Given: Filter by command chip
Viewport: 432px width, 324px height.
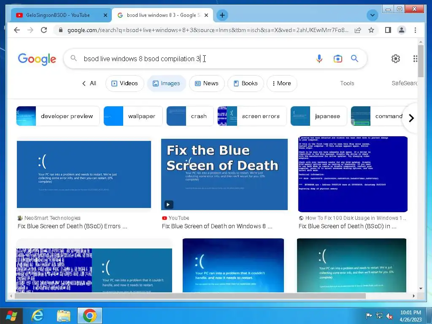Looking at the screenshot, I should (378, 116).
